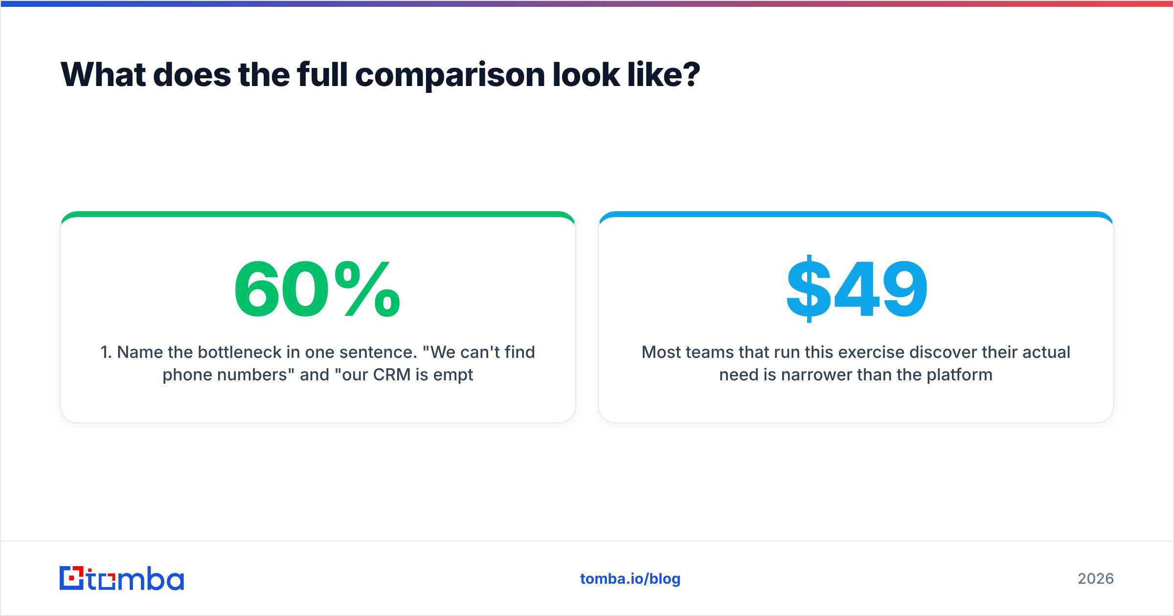The height and width of the screenshot is (616, 1174).
Task: Click the tomba logo icon
Action: (72, 578)
